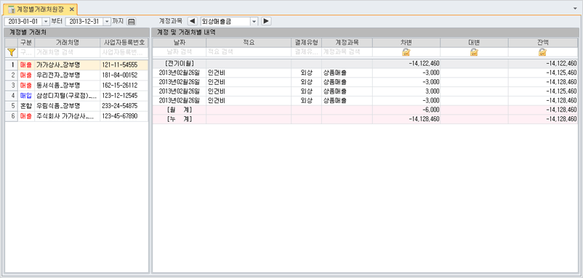Viewport: 583px width, 278px height.
Task: Click registration number 123-45-67890
Action: [x=119, y=116]
